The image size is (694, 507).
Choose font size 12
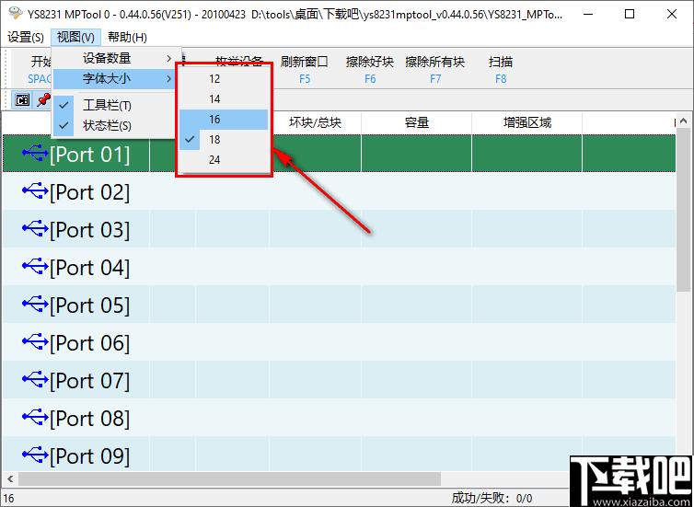224,79
